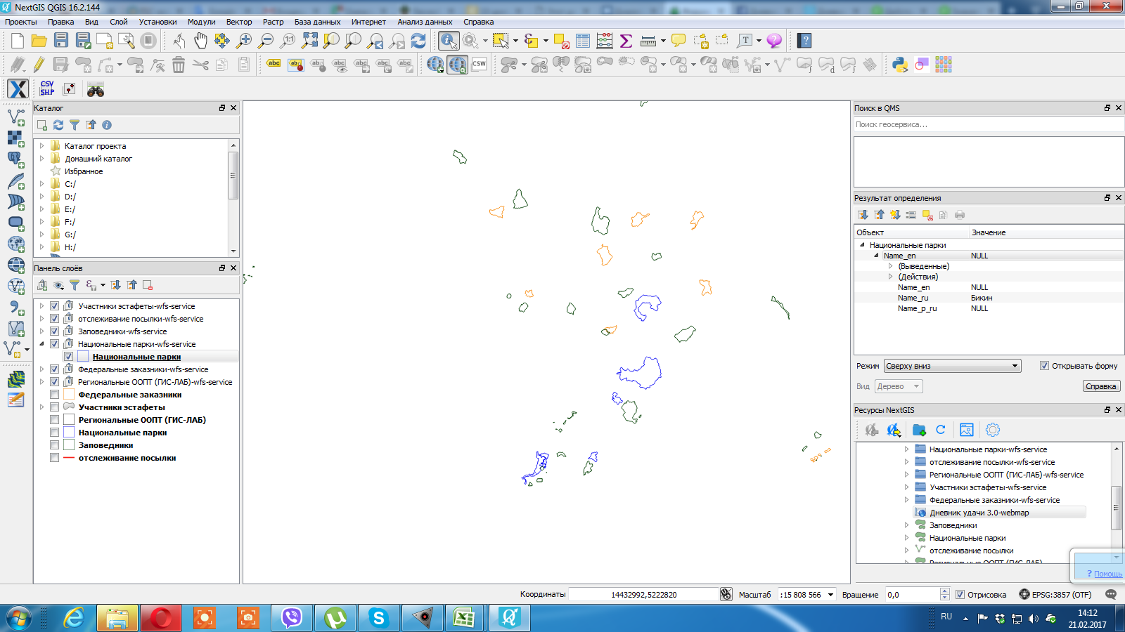Show Catalog item info with the blue icon
This screenshot has height=632, width=1125.
pos(107,125)
